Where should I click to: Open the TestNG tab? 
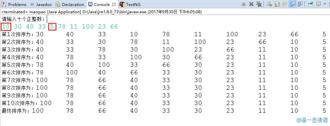pos(133,4)
